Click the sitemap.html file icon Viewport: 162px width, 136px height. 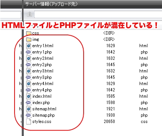click(28, 109)
